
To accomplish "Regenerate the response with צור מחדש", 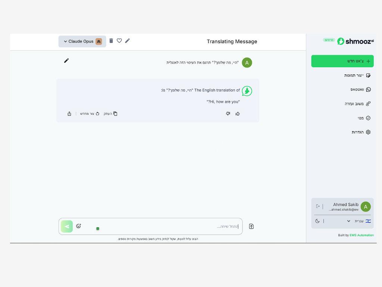I will pyautogui.click(x=90, y=114).
